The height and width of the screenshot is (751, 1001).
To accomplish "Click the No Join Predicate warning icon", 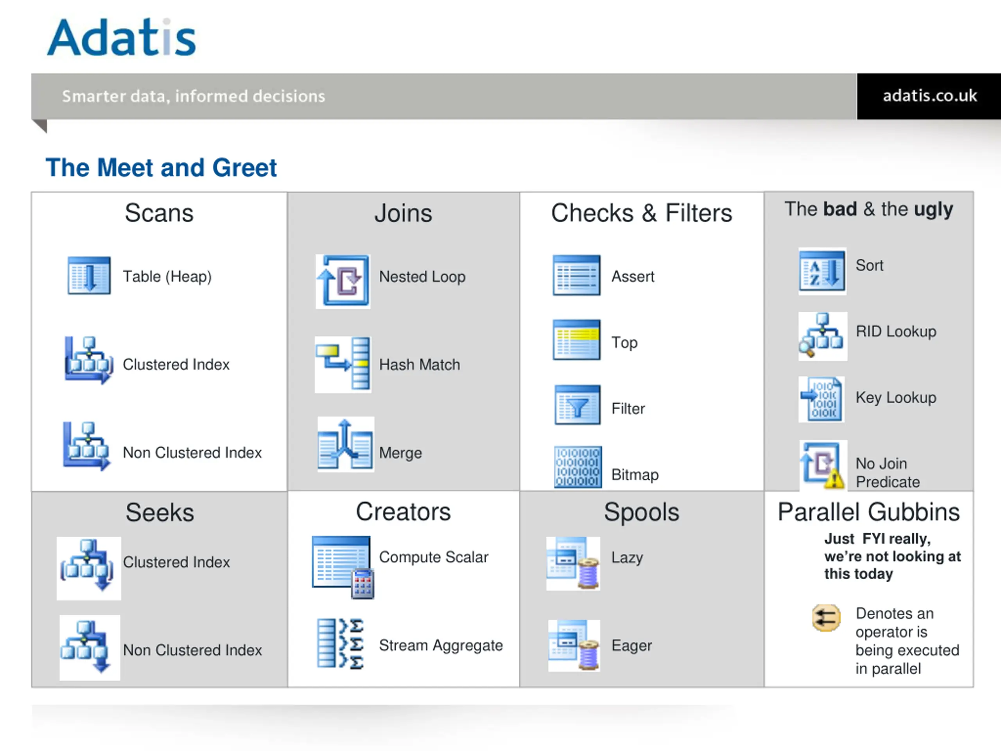I will (823, 465).
